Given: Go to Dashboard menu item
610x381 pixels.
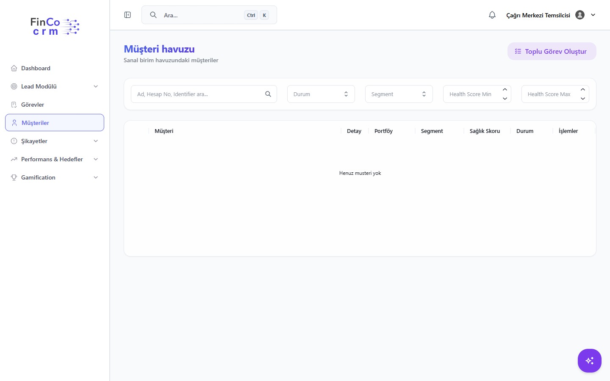Looking at the screenshot, I should (x=55, y=68).
